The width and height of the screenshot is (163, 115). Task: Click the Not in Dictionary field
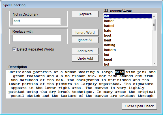37,21
